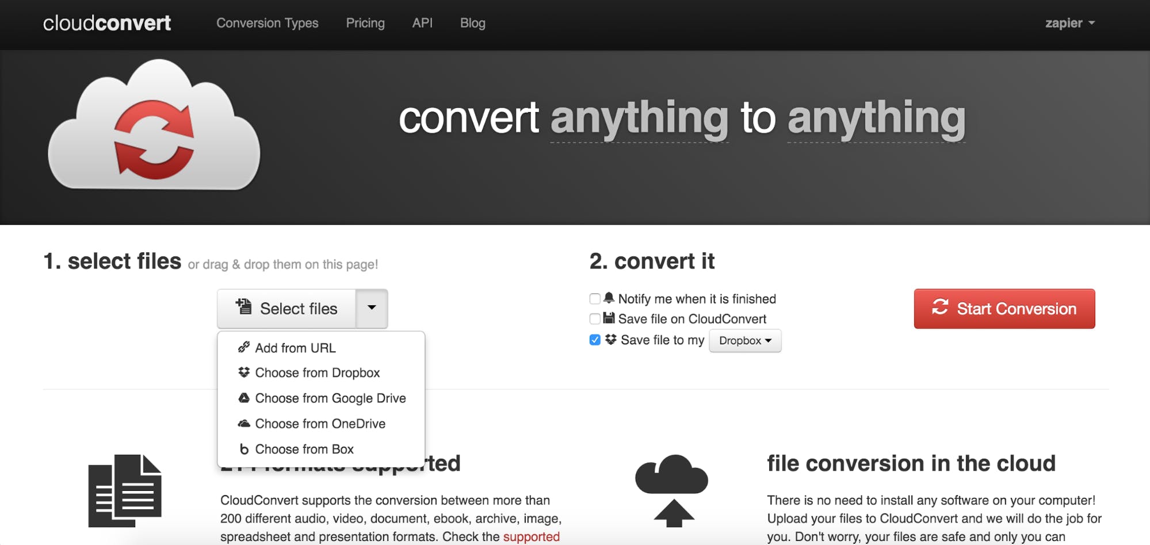Click the Box icon in the menu

click(x=244, y=449)
